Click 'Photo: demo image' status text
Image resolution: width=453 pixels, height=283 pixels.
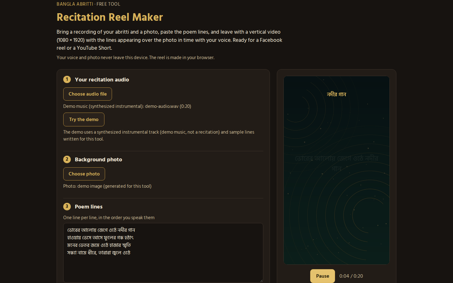(x=107, y=186)
